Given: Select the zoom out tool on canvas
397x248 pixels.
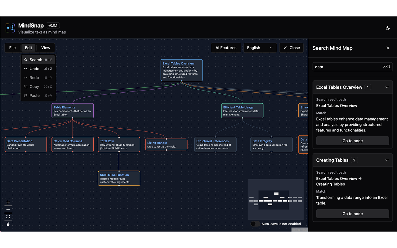Looking at the screenshot, I should click(x=8, y=210).
